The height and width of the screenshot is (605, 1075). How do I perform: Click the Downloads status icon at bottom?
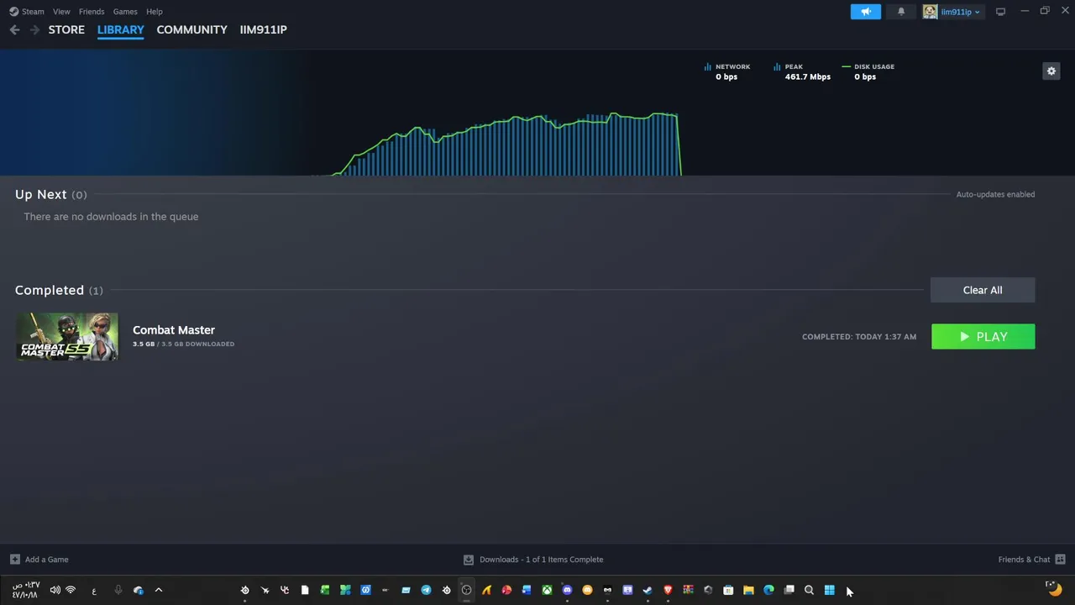[x=469, y=560]
